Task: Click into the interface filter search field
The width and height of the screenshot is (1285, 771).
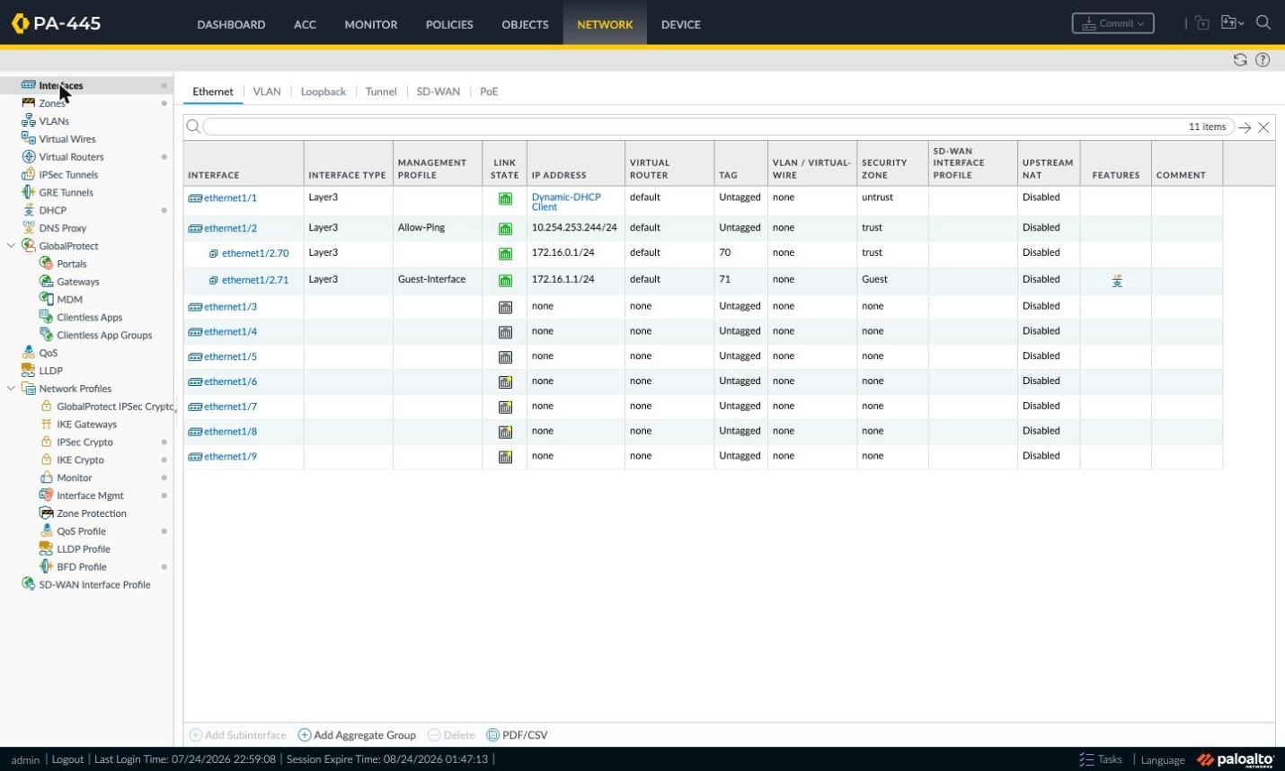Action: (x=717, y=127)
